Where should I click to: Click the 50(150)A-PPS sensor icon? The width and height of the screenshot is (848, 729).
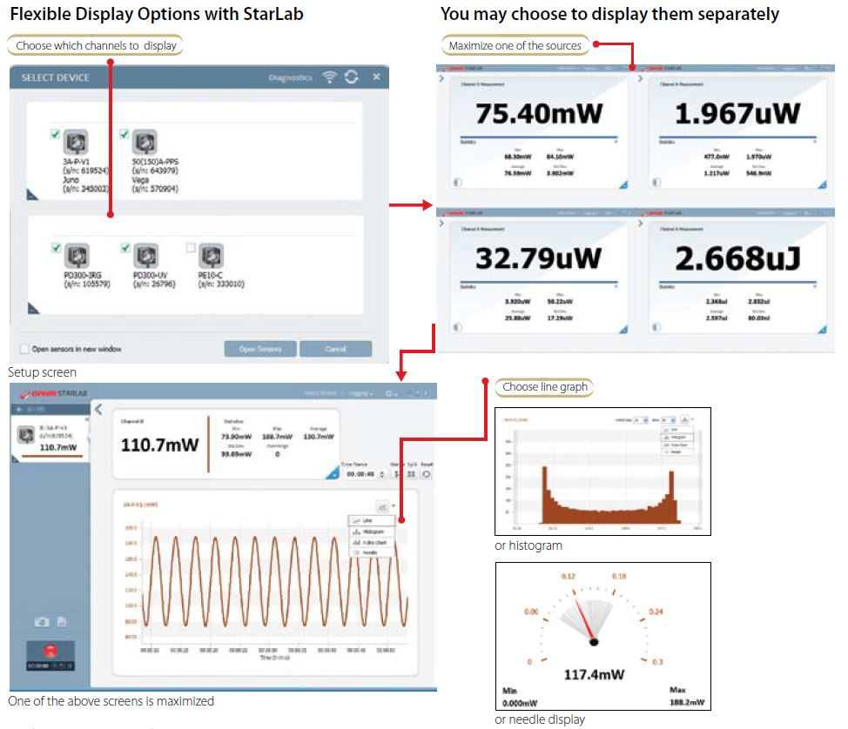point(145,143)
